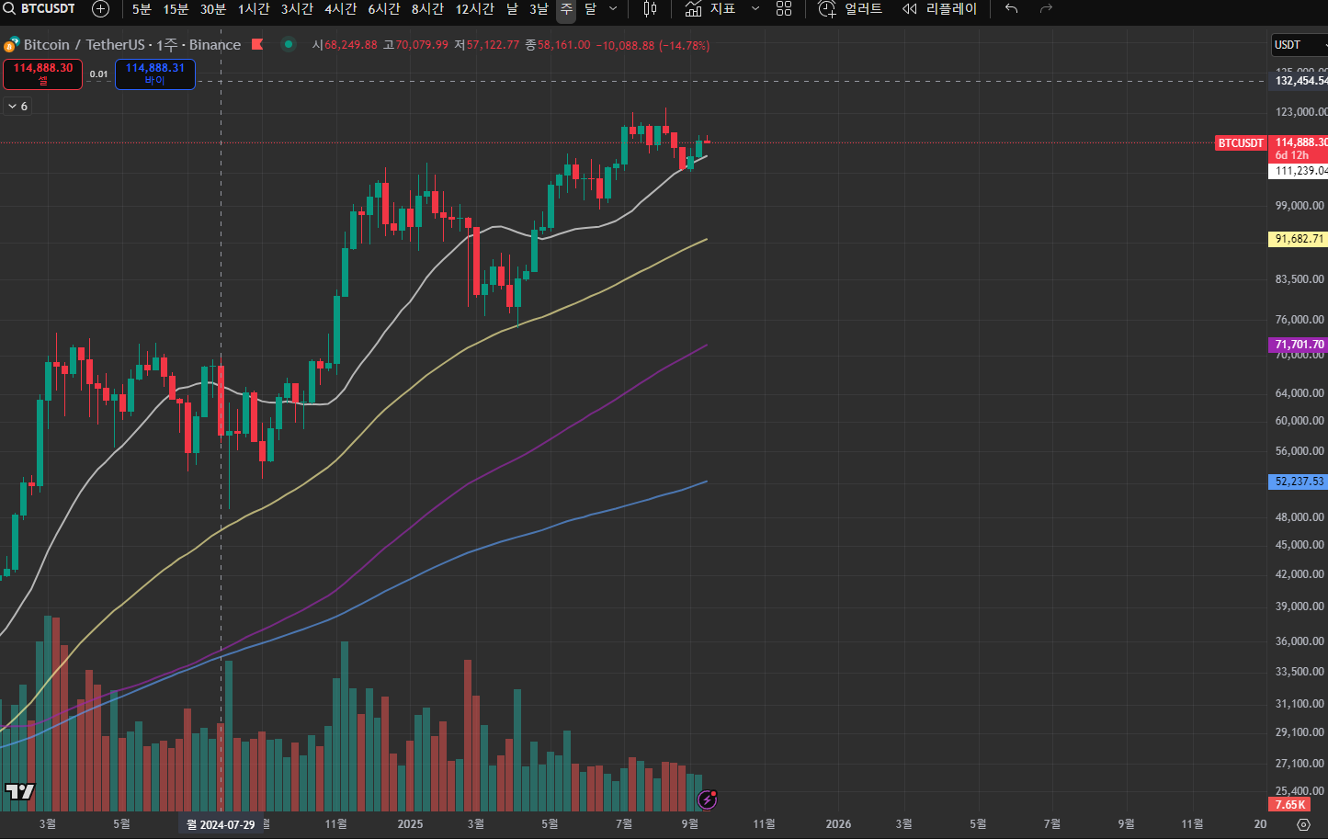
Task: Open BTCUSDT symbol search
Action: coord(40,9)
